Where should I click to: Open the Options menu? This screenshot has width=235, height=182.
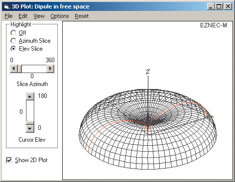pos(60,16)
